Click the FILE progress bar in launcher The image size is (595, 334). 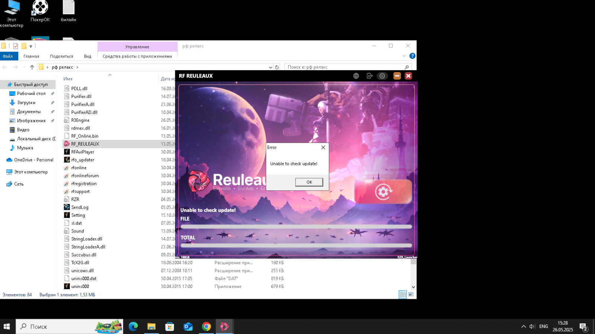296,226
